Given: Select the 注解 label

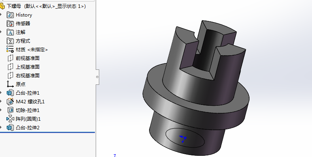Looking at the screenshot, I should tap(21, 32).
